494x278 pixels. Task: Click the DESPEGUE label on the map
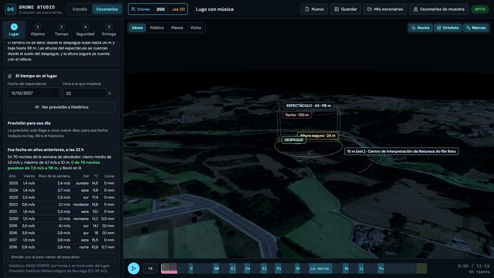click(294, 140)
